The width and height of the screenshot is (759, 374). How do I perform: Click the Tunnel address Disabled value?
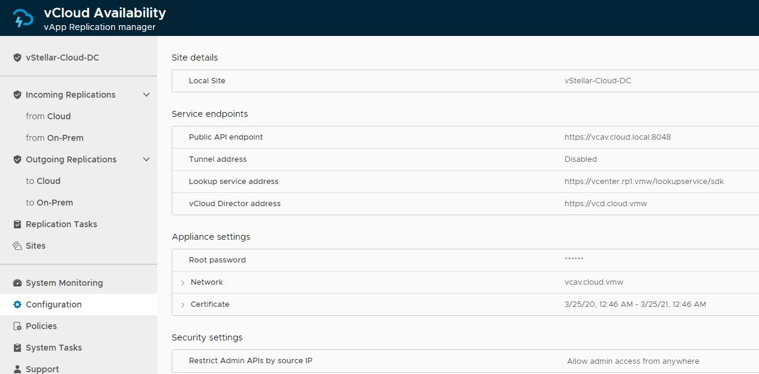pos(581,159)
